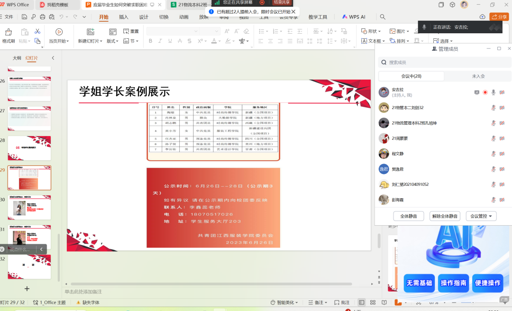Image resolution: width=512 pixels, height=311 pixels.
Task: Open the Teaching Tools (教学工具) tab
Action: [x=318, y=17]
